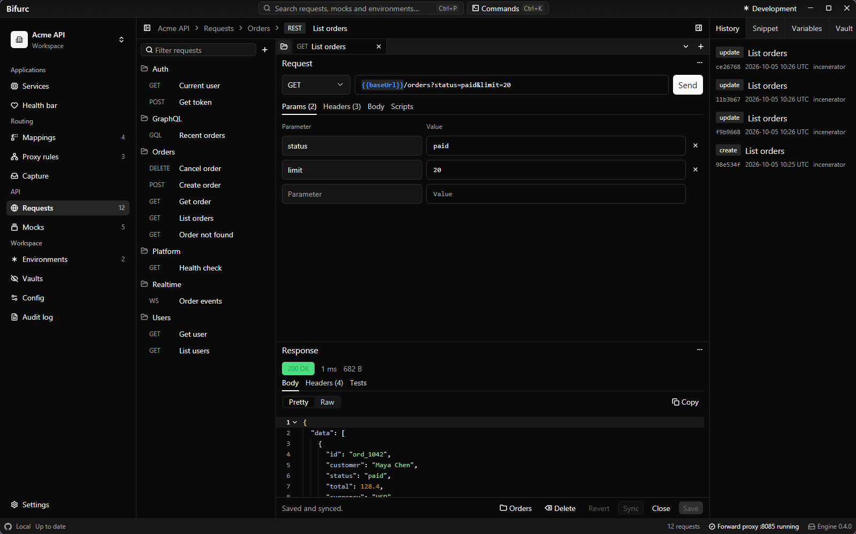Focus the search requests, mocks and environments box
Image resolution: width=856 pixels, height=534 pixels.
pos(361,9)
